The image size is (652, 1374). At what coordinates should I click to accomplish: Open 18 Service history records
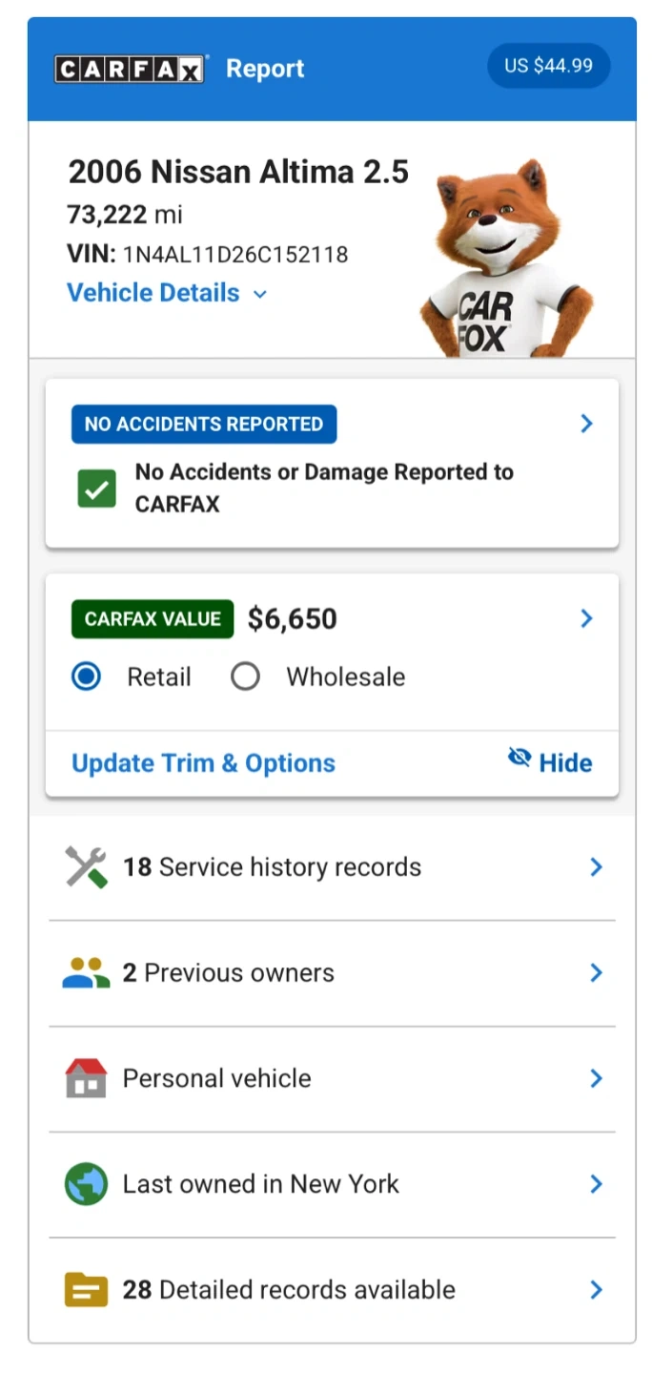(x=332, y=867)
